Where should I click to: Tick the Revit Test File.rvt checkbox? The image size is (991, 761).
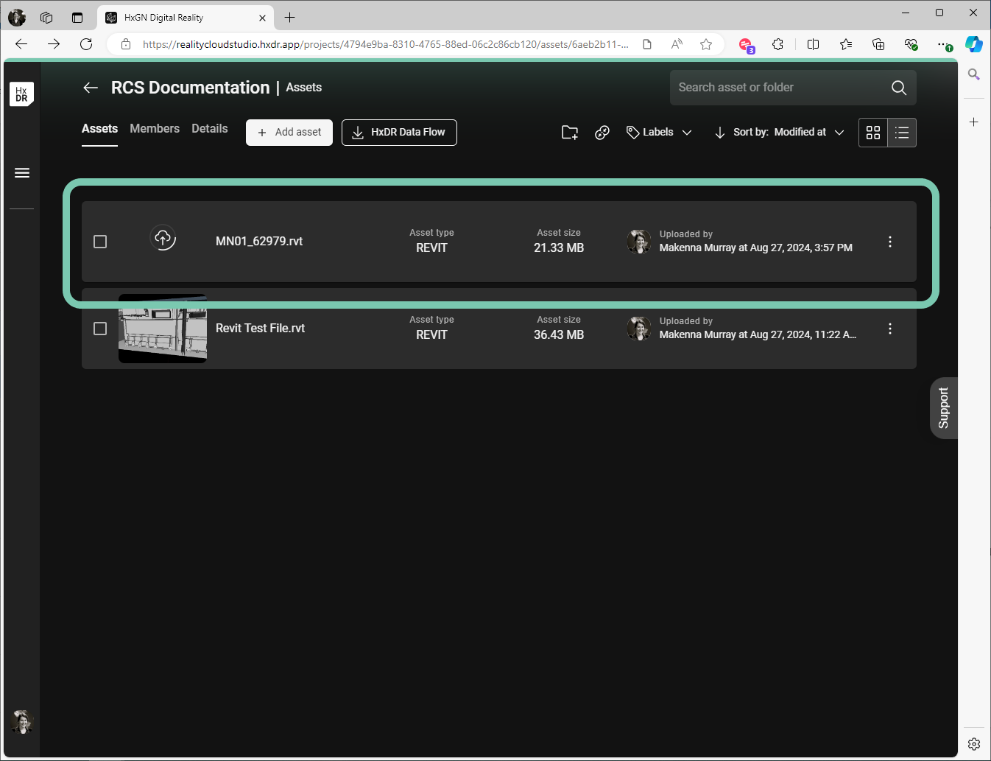(x=100, y=329)
